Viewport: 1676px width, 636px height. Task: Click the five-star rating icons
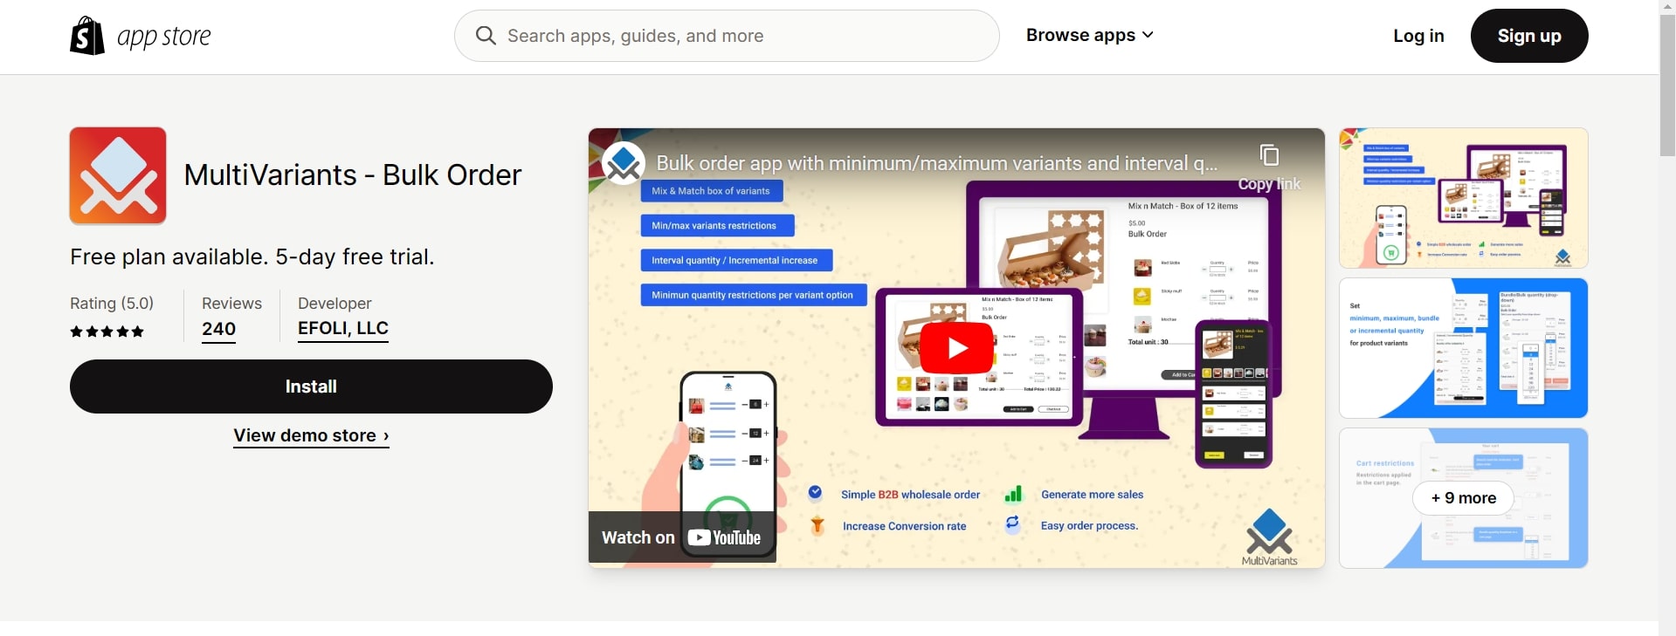tap(107, 332)
